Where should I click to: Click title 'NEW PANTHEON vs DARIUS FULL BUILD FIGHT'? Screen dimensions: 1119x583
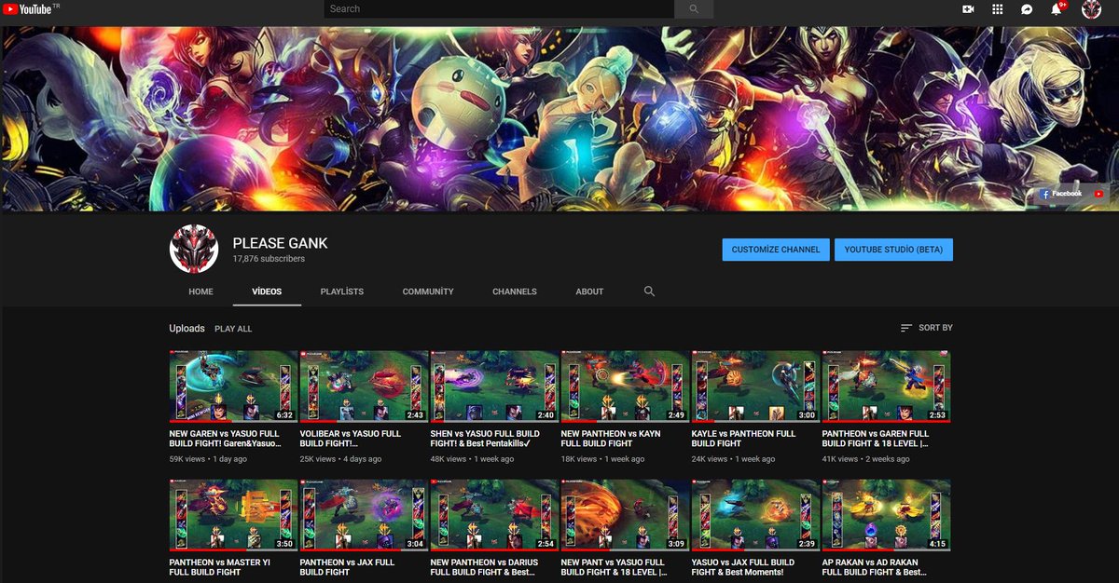pyautogui.click(x=485, y=567)
